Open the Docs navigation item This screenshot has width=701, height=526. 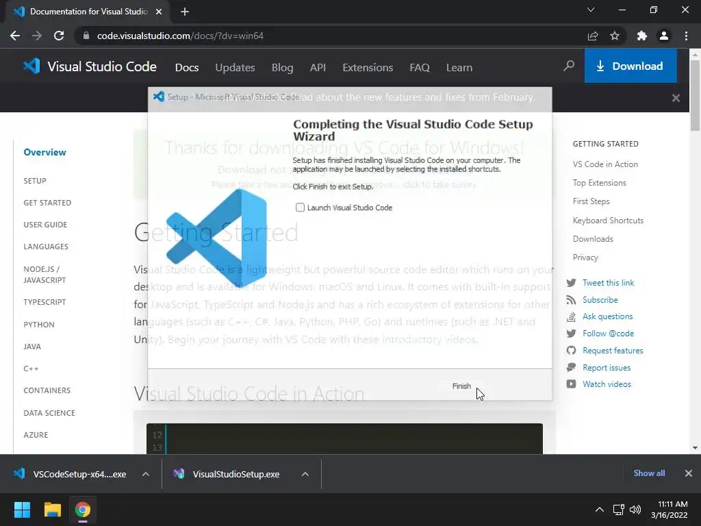[187, 68]
